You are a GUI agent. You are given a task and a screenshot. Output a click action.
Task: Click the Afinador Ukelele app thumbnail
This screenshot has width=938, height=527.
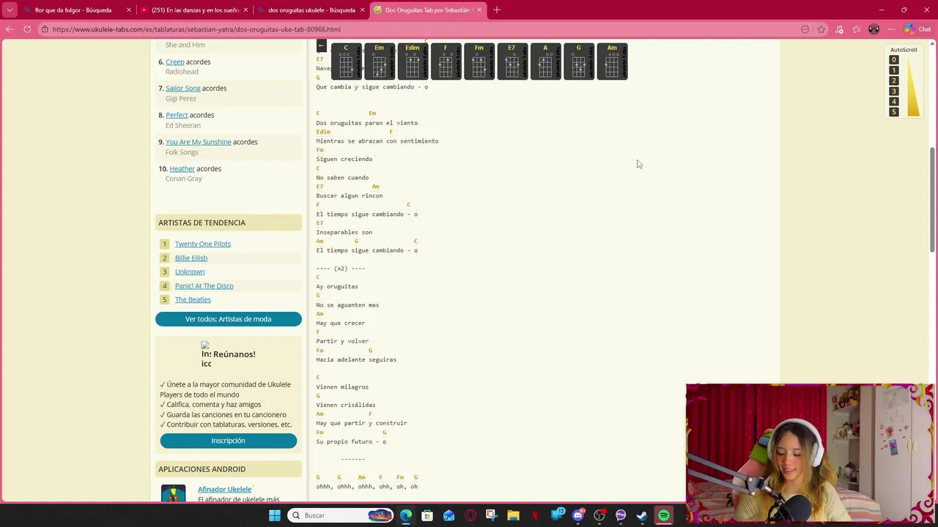click(x=174, y=493)
